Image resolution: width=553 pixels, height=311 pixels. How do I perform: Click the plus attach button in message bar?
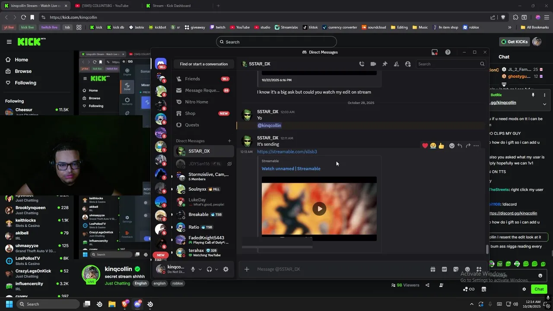click(247, 269)
